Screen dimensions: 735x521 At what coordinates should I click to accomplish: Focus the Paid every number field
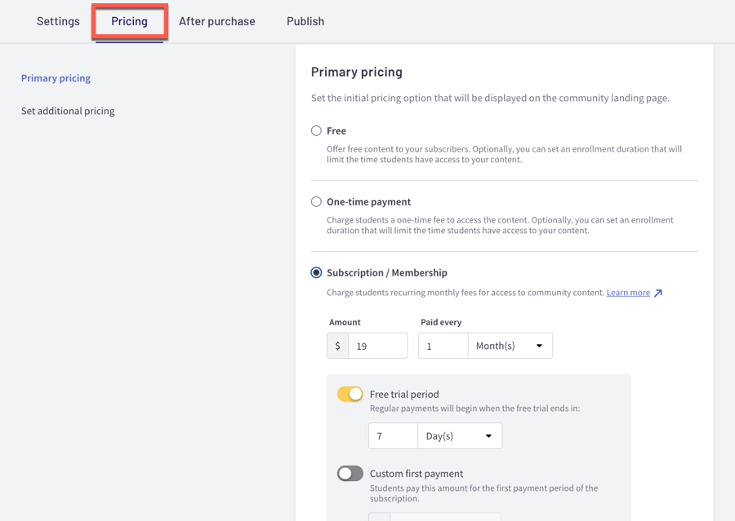click(x=443, y=346)
